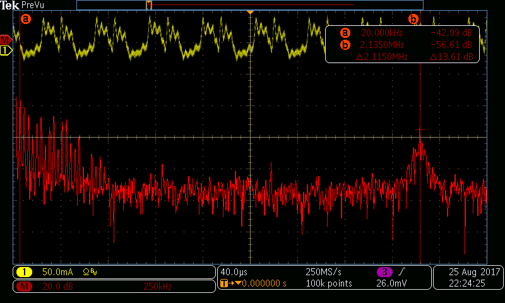The image size is (505, 303).
Task: Click the yellow channel 1 ground marker
Action: click(6, 50)
